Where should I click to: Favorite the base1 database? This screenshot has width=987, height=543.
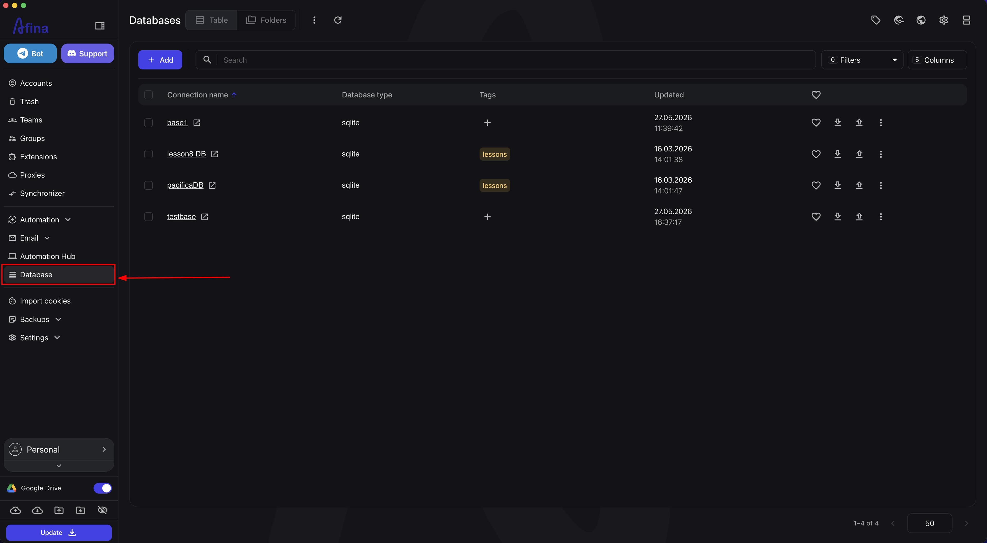click(816, 123)
